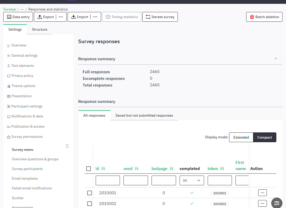Screen dimensions: 286x208
Task: Switch to the Structure tab
Action: [x=40, y=29]
